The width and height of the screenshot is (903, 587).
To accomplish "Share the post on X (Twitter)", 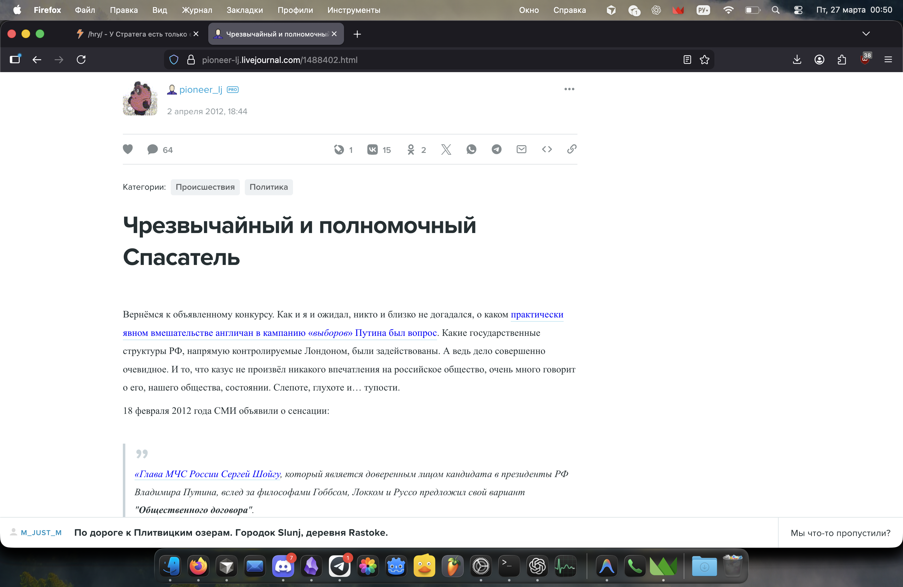I will (446, 150).
